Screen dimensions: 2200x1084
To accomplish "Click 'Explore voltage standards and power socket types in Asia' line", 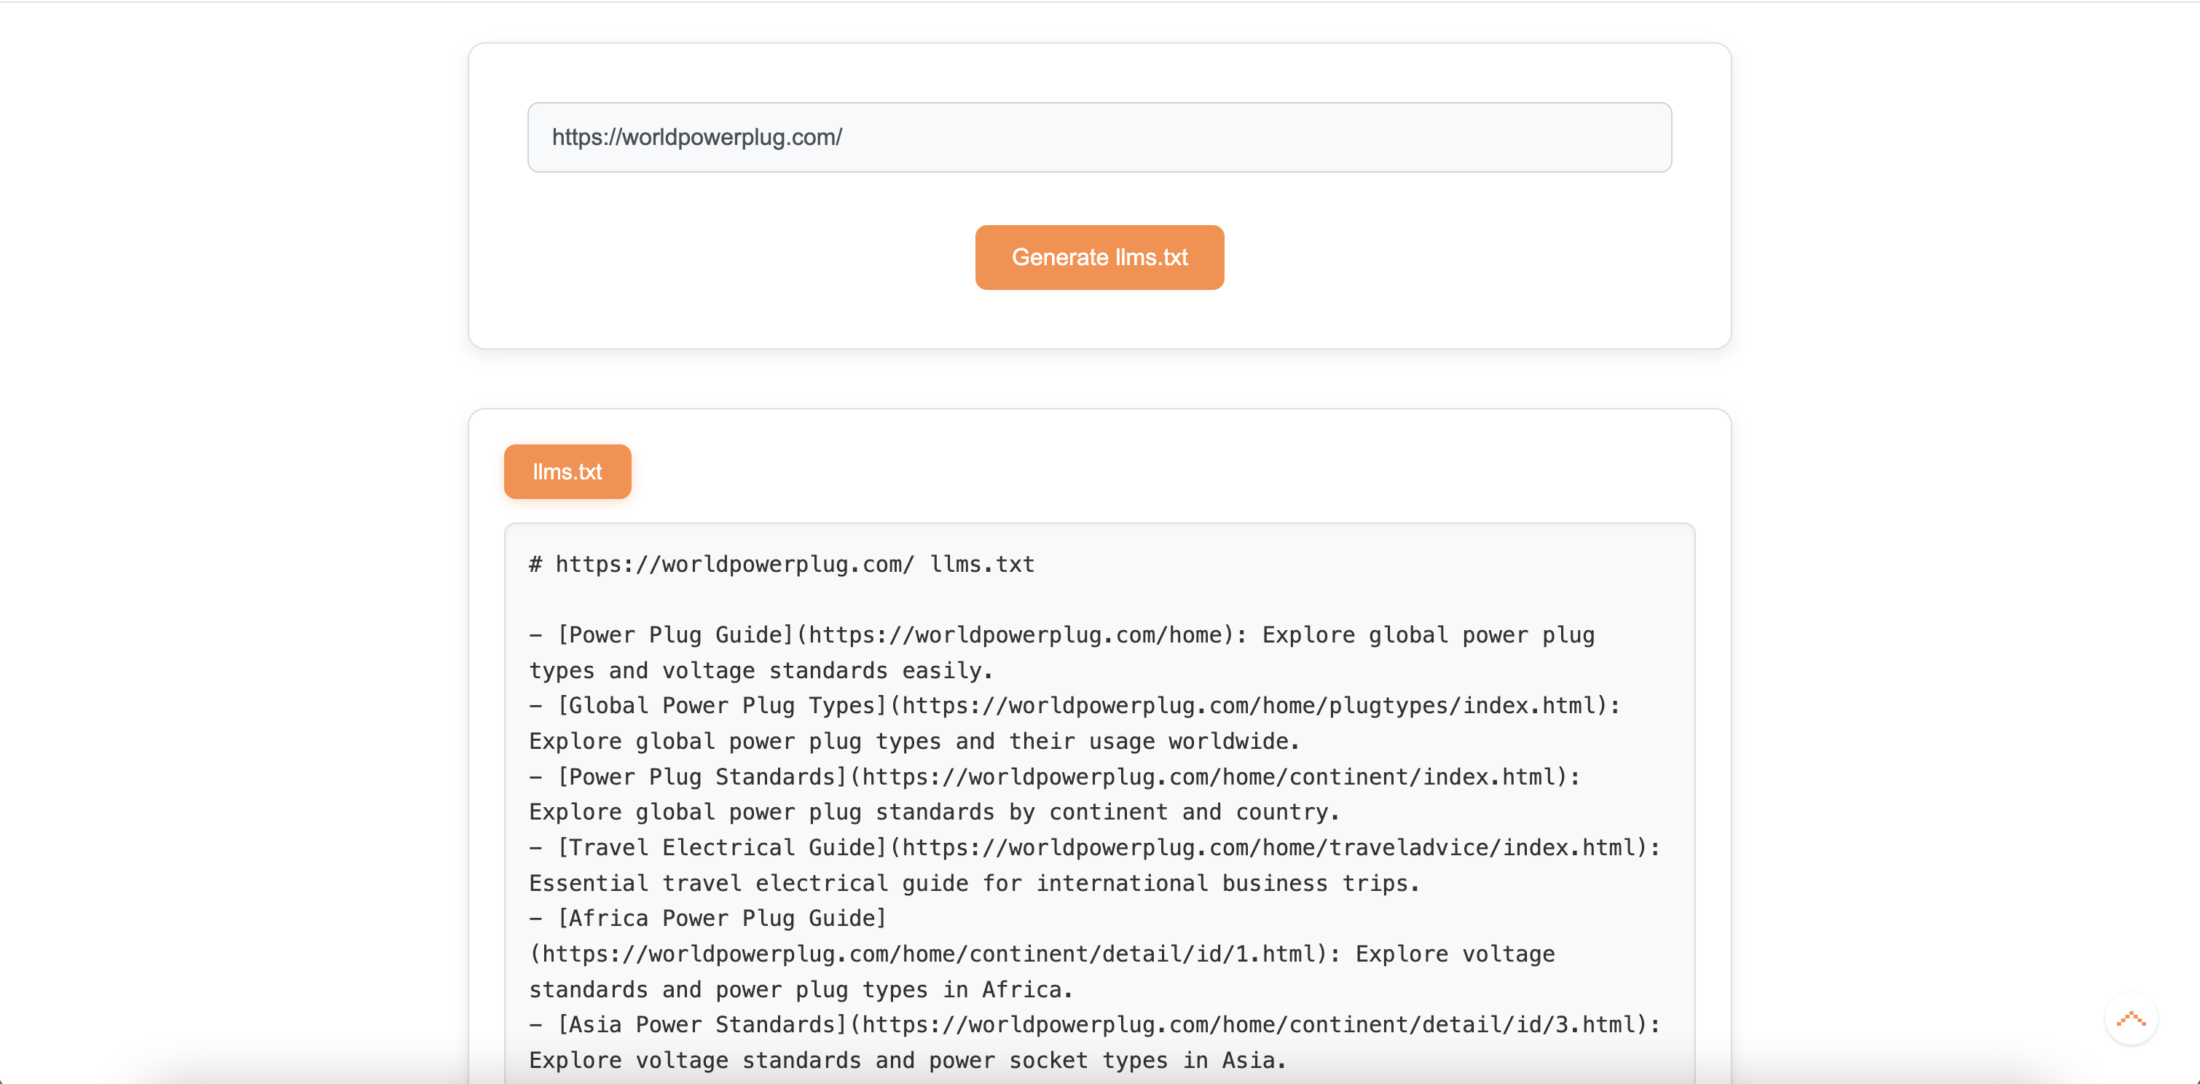I will pos(907,1060).
